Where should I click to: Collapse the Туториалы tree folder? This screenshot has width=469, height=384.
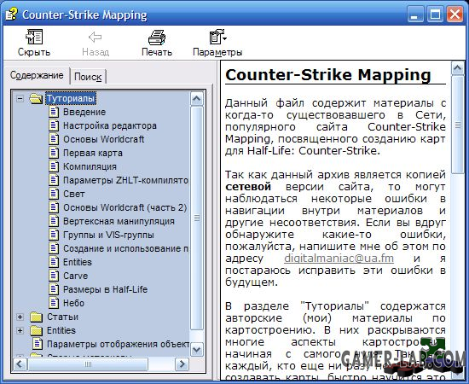(x=20, y=98)
